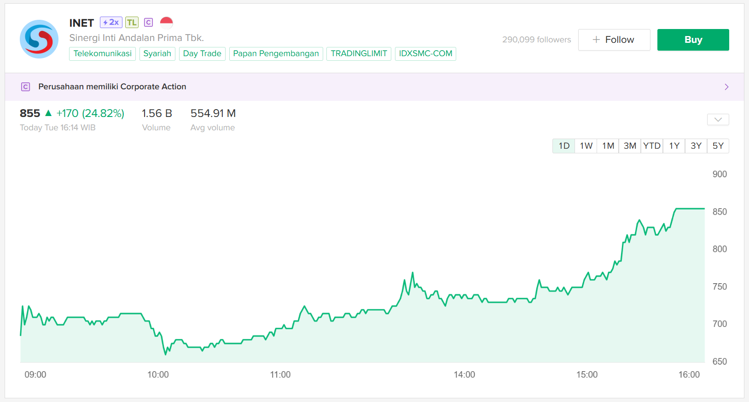The image size is (749, 402).
Task: Open the Day Trade tag
Action: (x=202, y=53)
